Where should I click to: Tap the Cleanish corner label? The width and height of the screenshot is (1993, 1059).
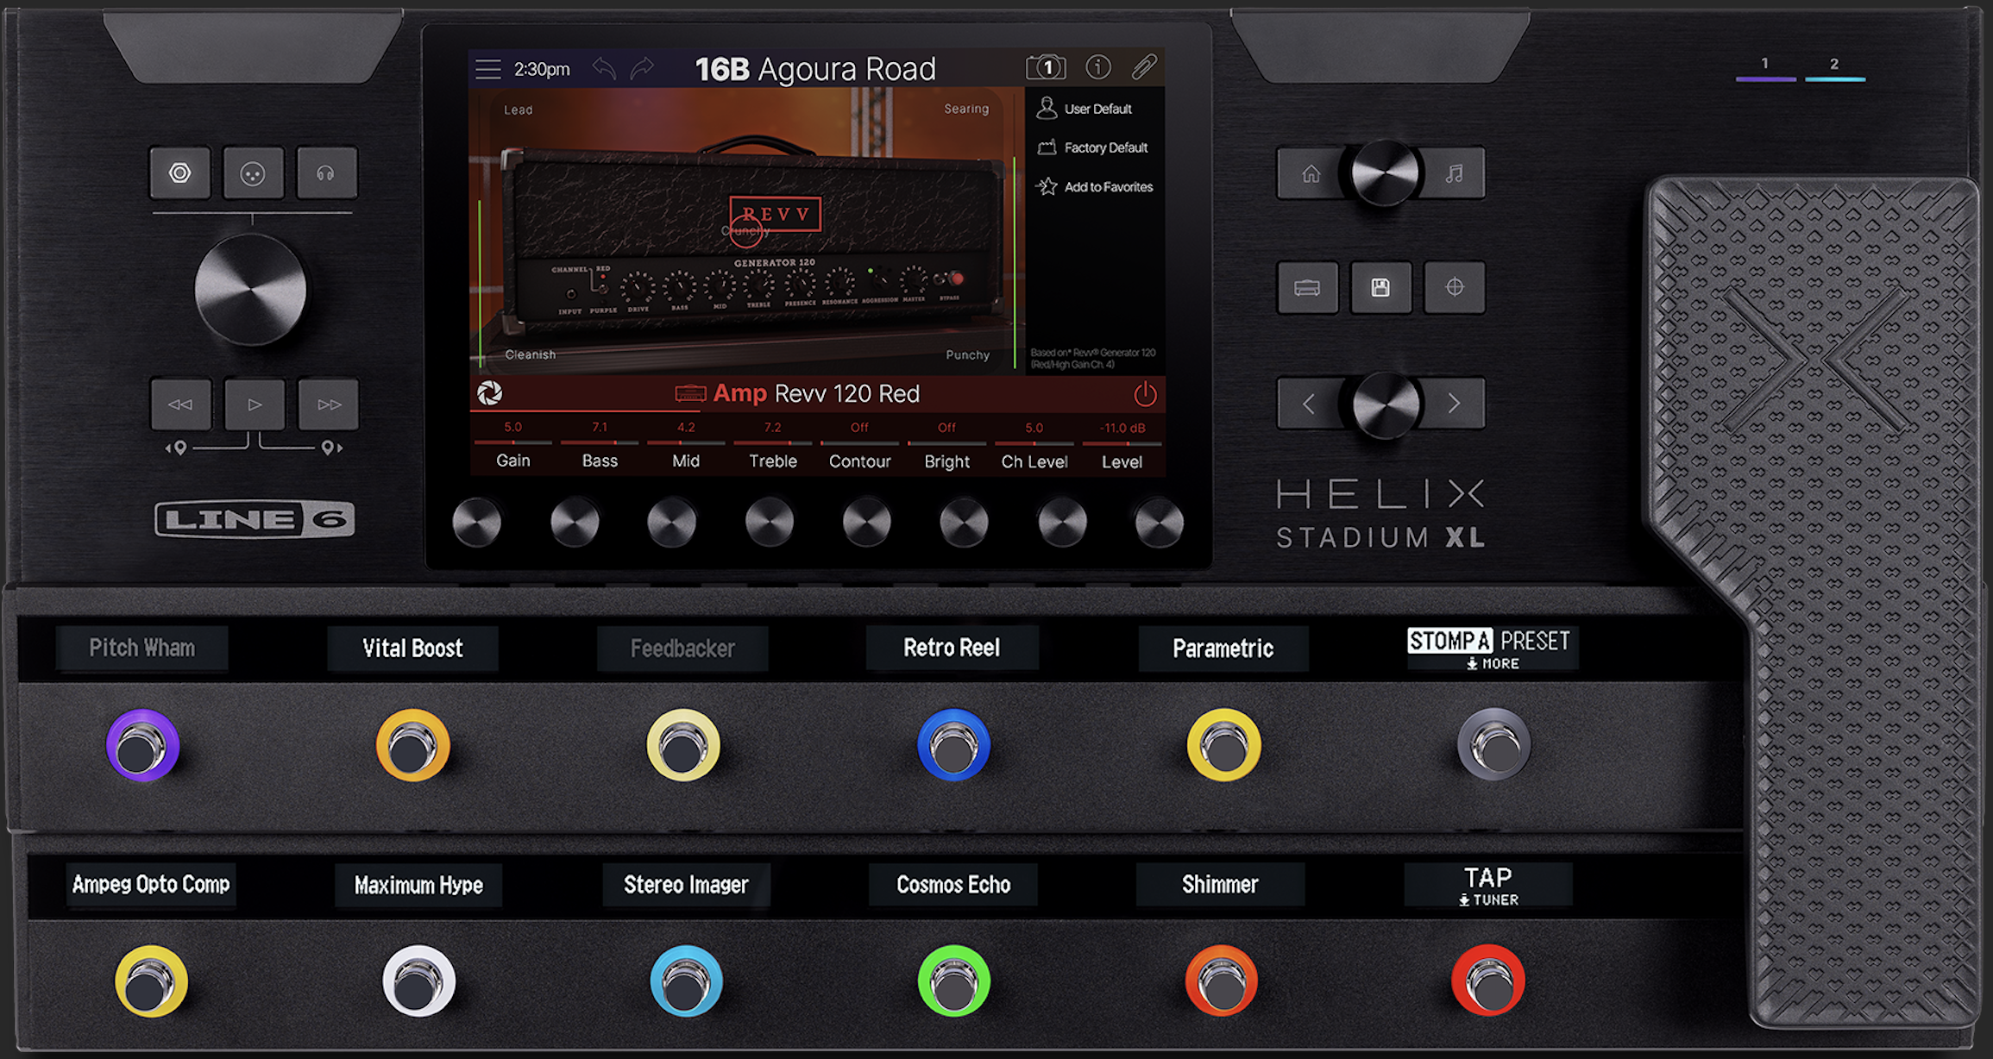pos(531,354)
